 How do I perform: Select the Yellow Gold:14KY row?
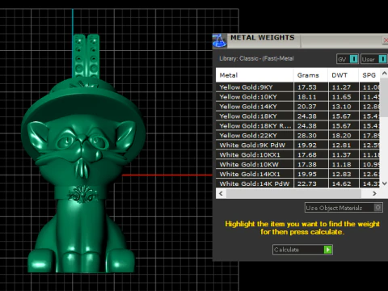298,107
